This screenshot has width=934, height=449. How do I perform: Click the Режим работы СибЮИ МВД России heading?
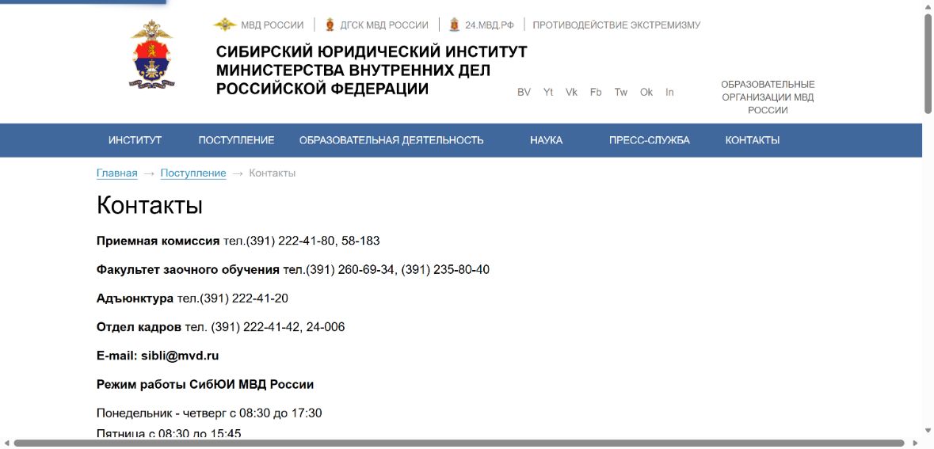point(205,385)
